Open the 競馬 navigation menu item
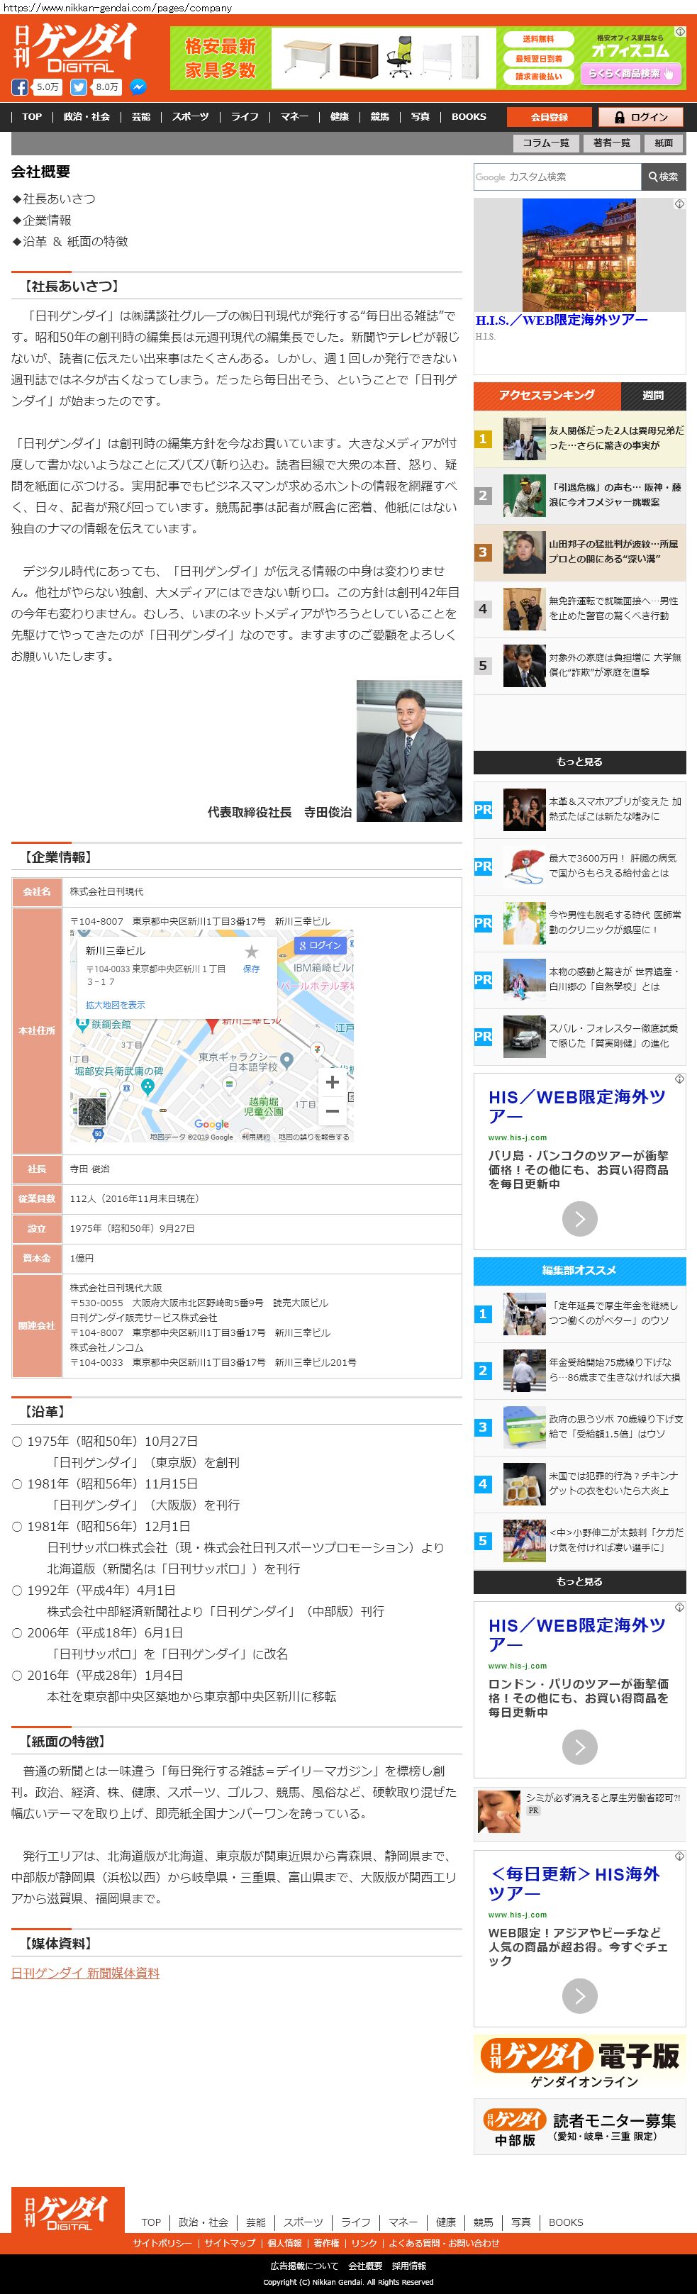697x2294 pixels. 380,117
